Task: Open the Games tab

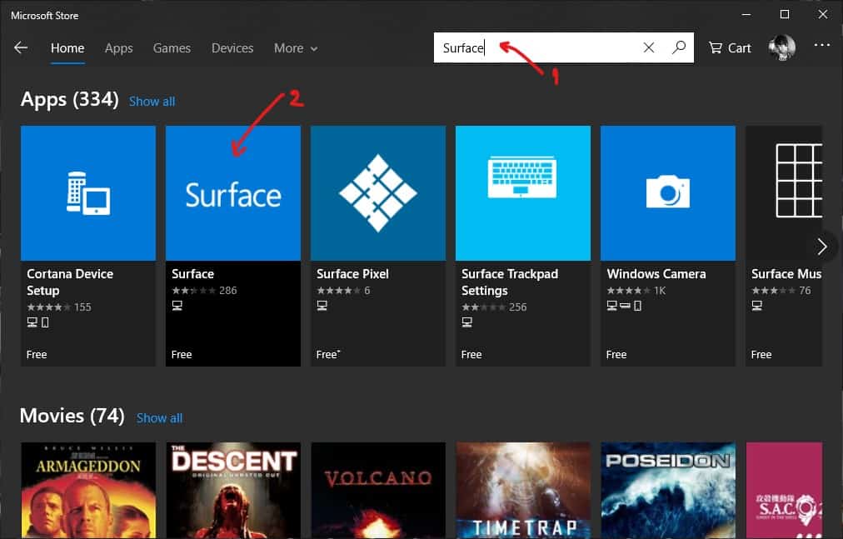Action: pyautogui.click(x=172, y=47)
